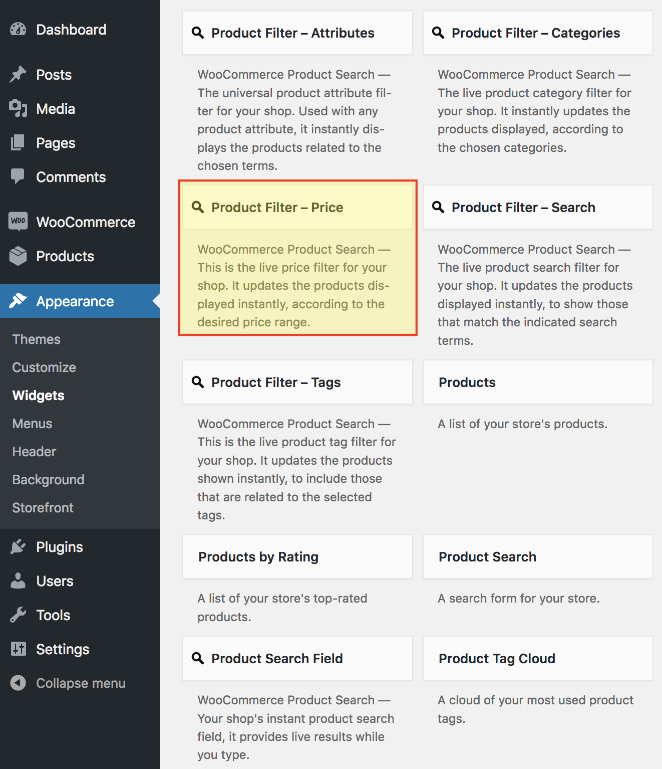Image resolution: width=662 pixels, height=769 pixels.
Task: Click 'the chosen categories.' description text
Action: click(x=502, y=148)
